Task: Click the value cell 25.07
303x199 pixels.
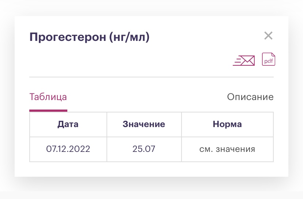Action: (144, 149)
